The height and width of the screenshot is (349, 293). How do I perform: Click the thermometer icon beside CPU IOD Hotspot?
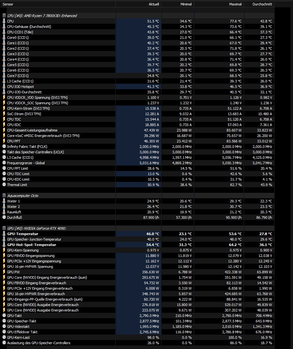point(4,87)
